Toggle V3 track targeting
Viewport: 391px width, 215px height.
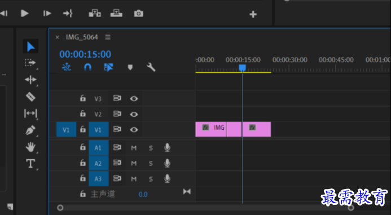tap(98, 99)
